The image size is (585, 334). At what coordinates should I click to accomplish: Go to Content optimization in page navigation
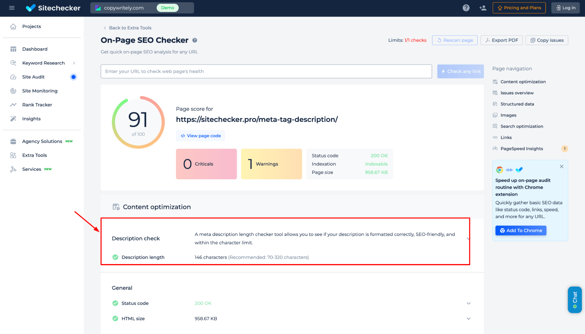click(523, 82)
